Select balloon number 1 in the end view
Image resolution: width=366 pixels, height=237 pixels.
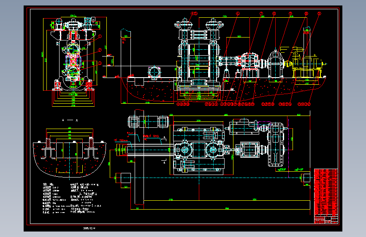click(100, 36)
